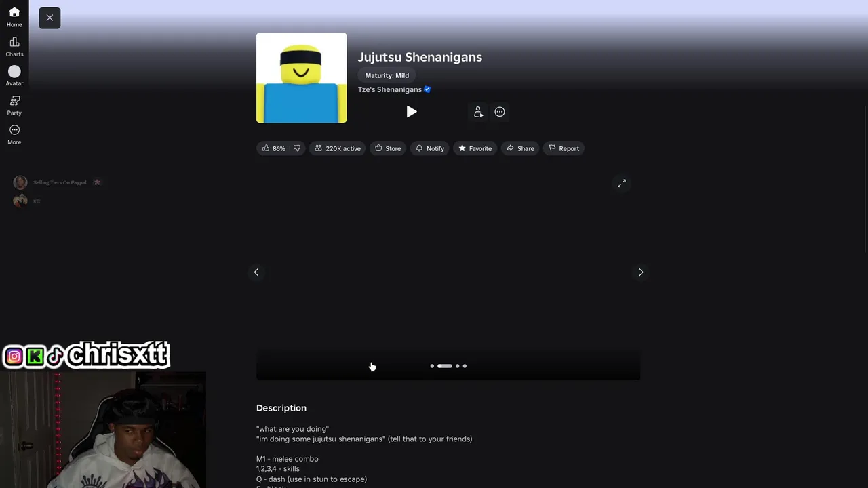Screen dimensions: 868x488
Task: Click the join-with-friends icon beside play
Action: (478, 112)
